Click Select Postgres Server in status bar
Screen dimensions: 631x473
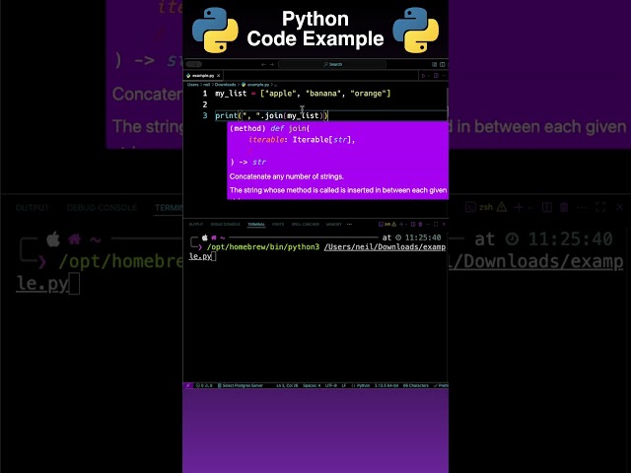pos(241,385)
